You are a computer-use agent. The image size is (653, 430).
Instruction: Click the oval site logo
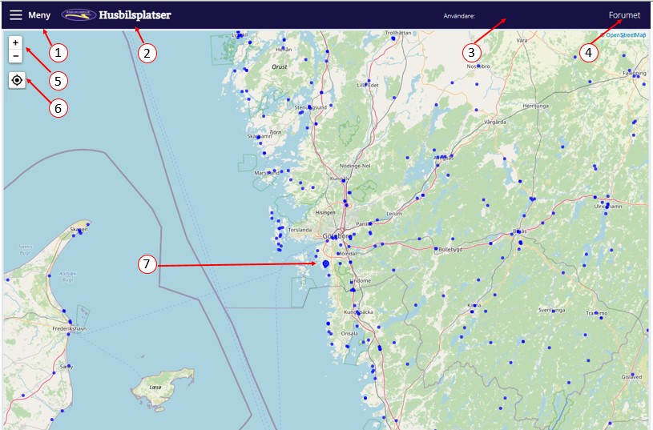pyautogui.click(x=79, y=14)
